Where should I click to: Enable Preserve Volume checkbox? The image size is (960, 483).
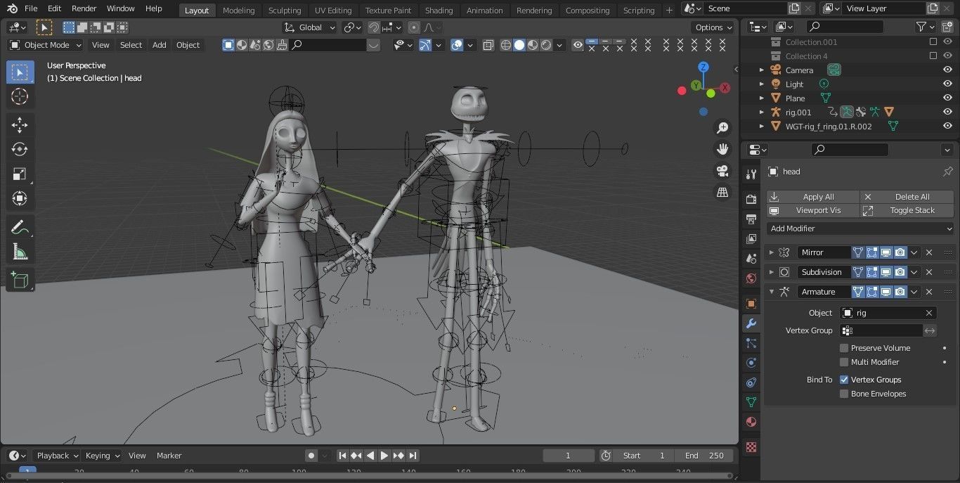(x=844, y=348)
